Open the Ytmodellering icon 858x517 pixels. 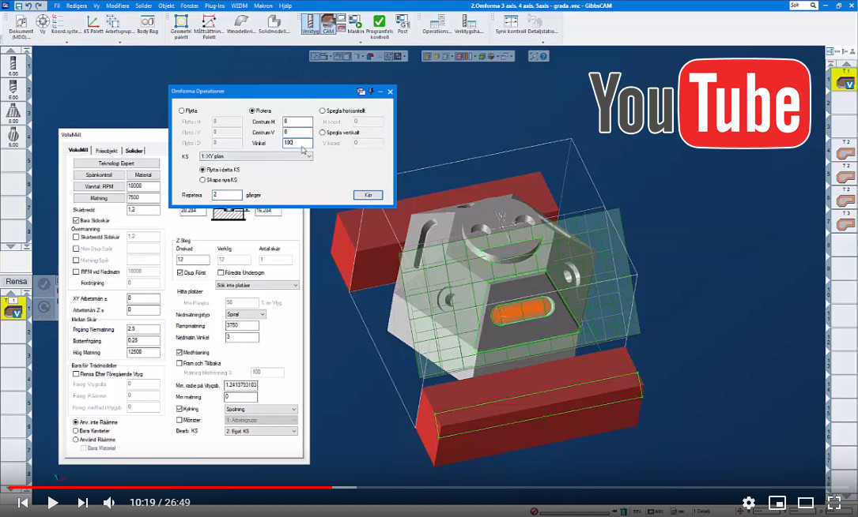click(240, 22)
